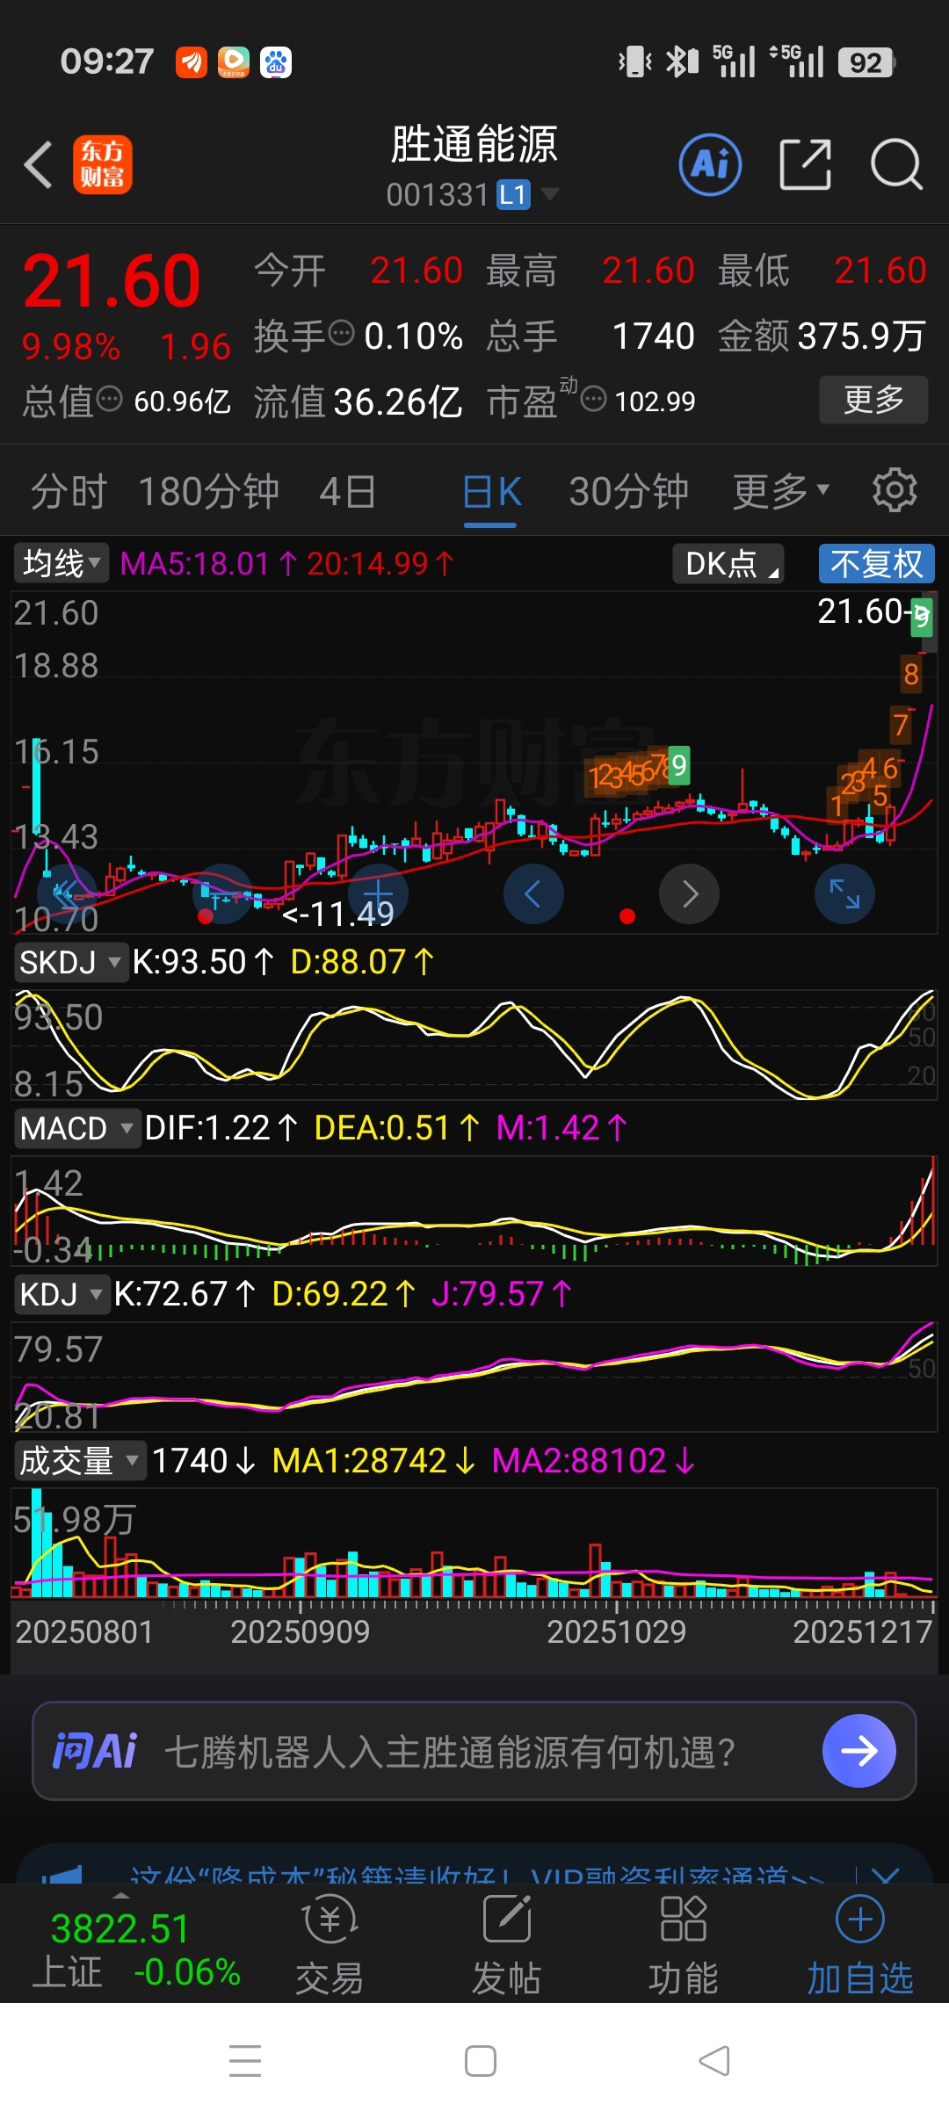Tap the 20251029 date label
The image size is (949, 2119).
[617, 1631]
